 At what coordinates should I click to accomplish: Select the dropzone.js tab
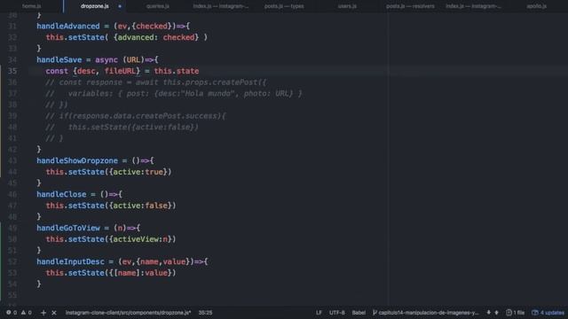(95, 6)
